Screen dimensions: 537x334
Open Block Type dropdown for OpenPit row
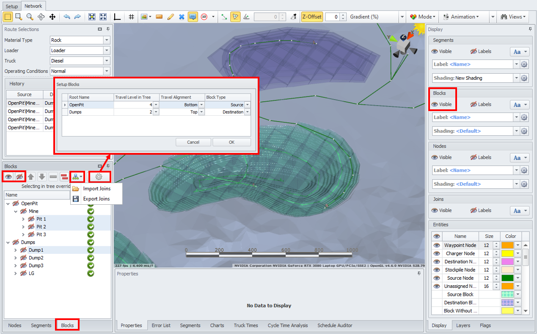coord(248,105)
